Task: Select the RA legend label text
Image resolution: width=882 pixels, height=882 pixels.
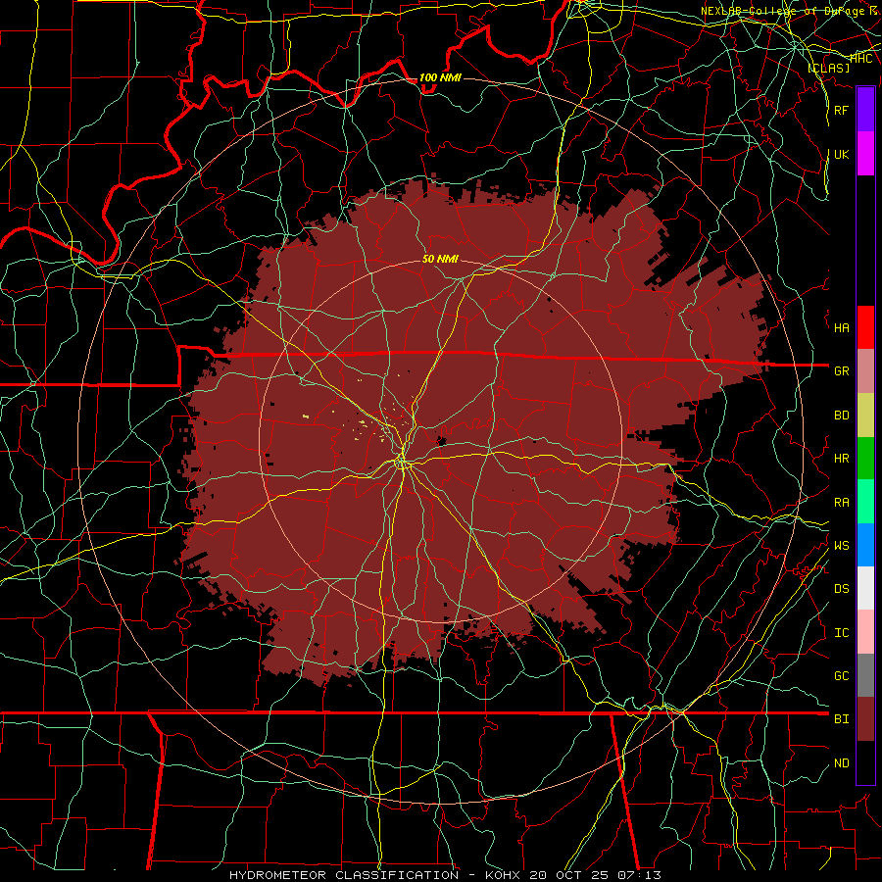Action: pyautogui.click(x=842, y=503)
